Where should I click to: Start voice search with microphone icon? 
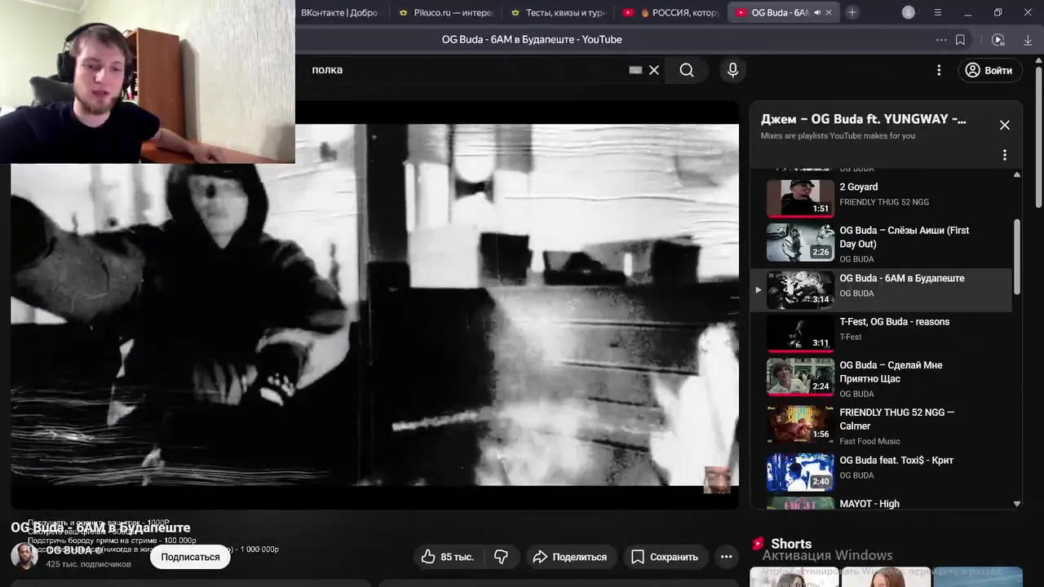[732, 70]
